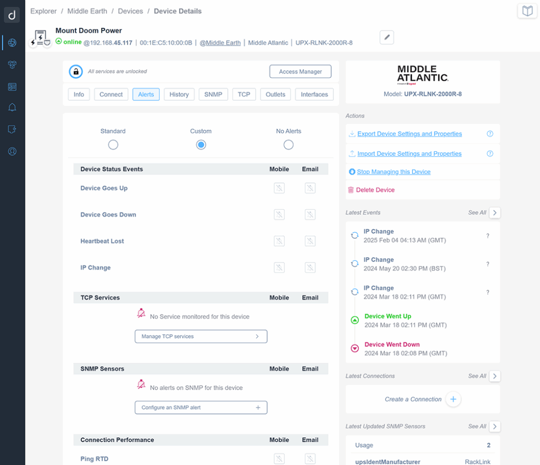Toggle Email alert for Heartbeat Lost
540x465 pixels.
pyautogui.click(x=310, y=241)
